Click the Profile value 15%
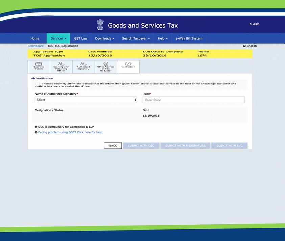Viewport: 285px width, 241px height. 202,56
